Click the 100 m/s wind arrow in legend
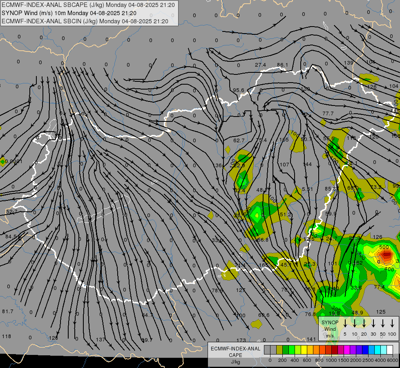400x368 pixels. tap(392, 323)
